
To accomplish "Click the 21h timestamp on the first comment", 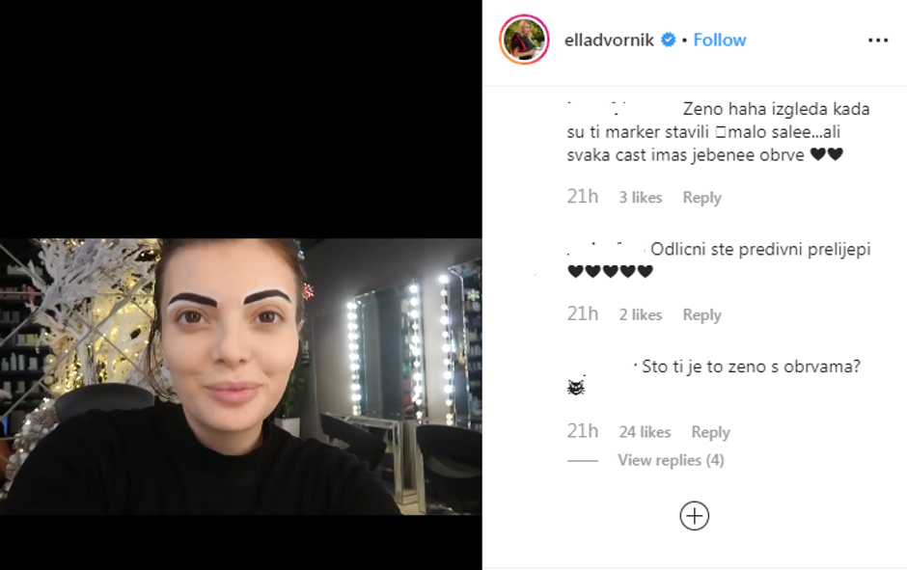I will 583,197.
